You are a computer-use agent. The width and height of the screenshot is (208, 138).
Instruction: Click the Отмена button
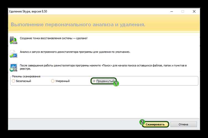coord(184,124)
